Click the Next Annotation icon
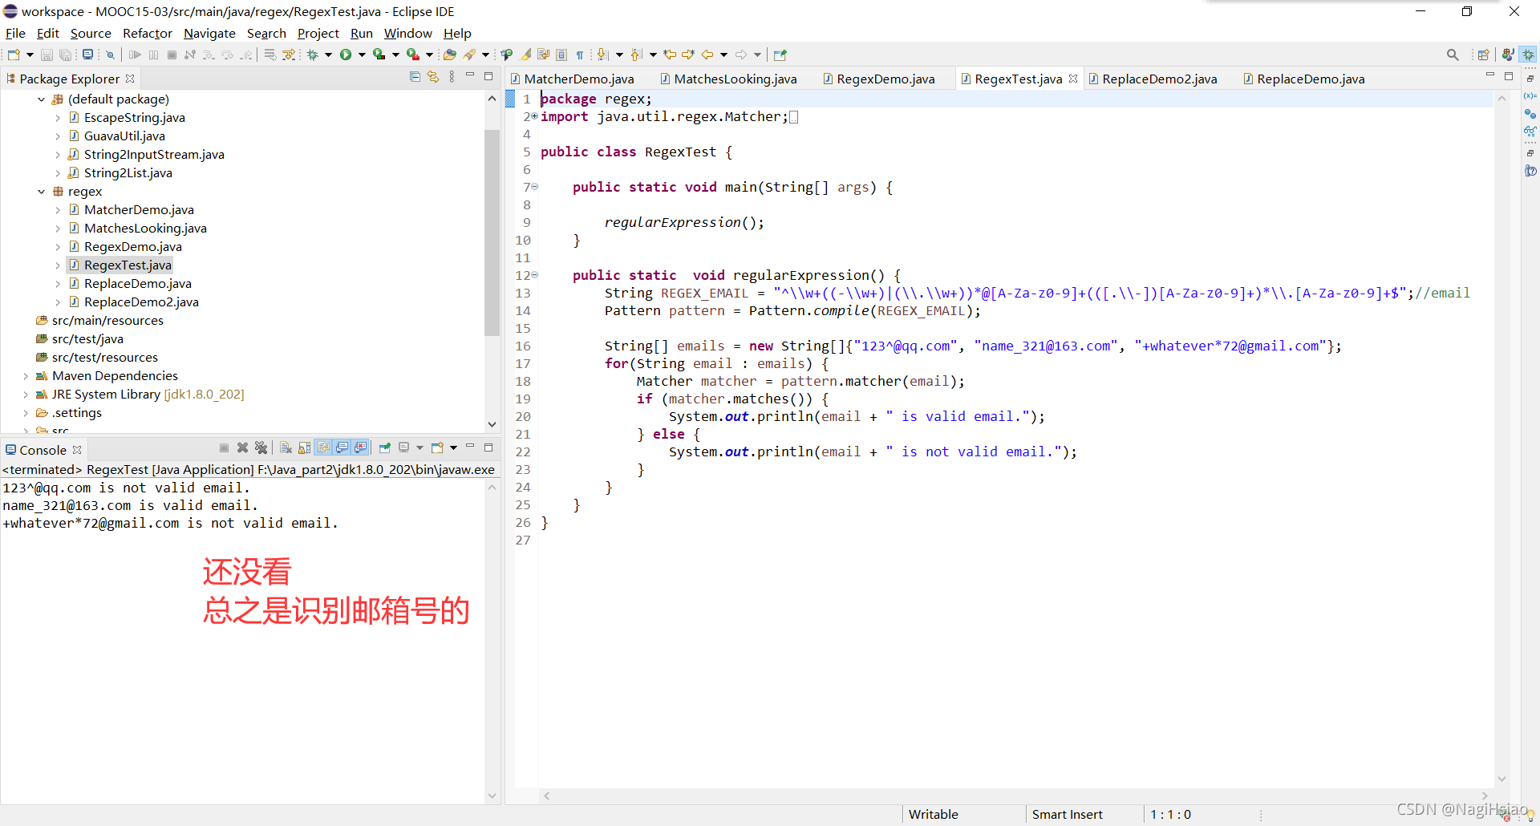The width and height of the screenshot is (1540, 826). pos(603,55)
